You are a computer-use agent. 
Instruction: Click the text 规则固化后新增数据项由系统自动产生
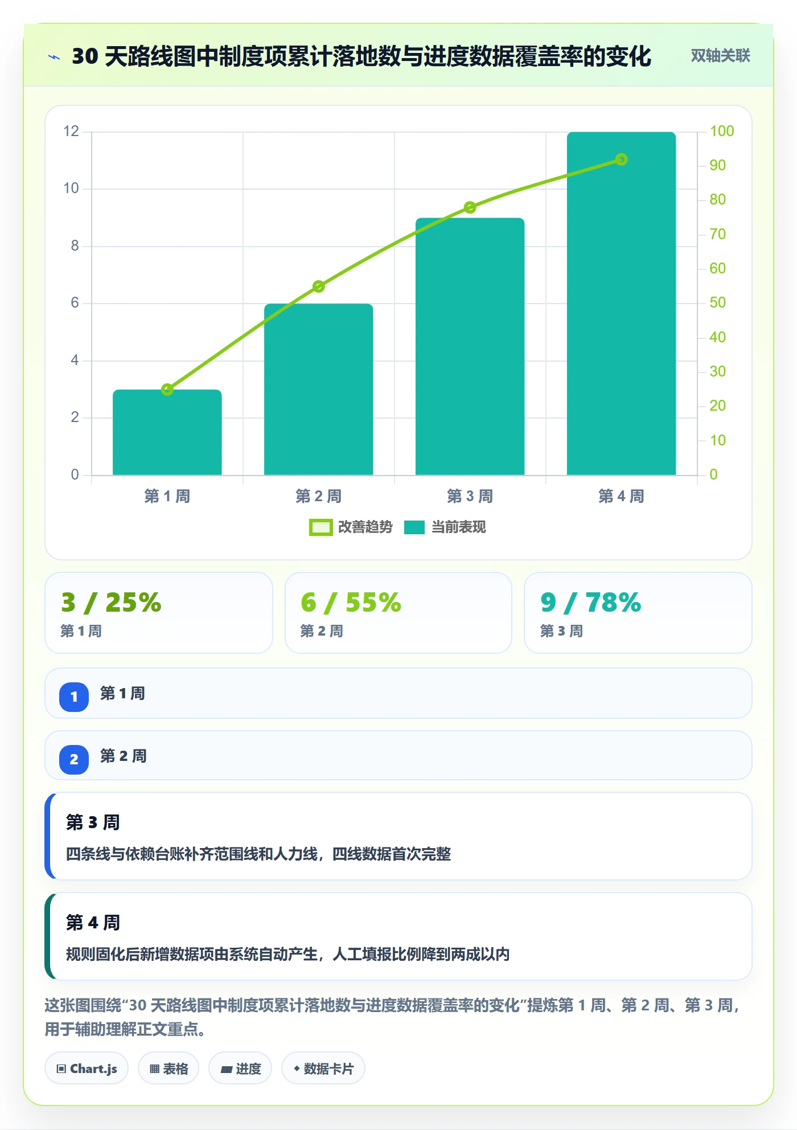pyautogui.click(x=192, y=954)
